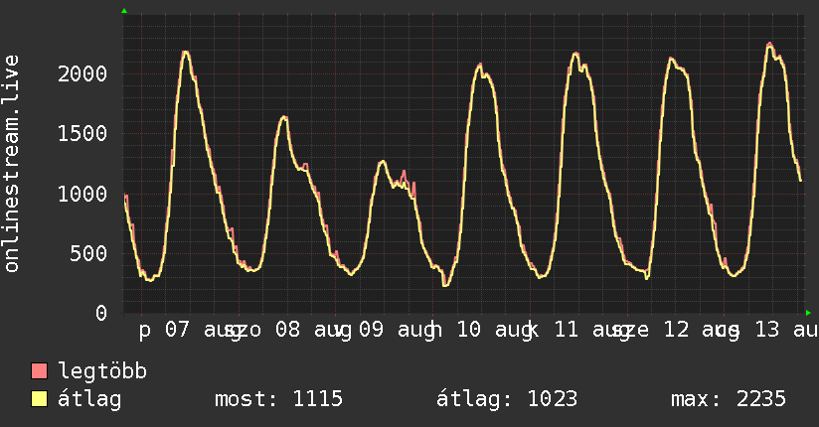Click the 1500 y-axis label

[82, 134]
